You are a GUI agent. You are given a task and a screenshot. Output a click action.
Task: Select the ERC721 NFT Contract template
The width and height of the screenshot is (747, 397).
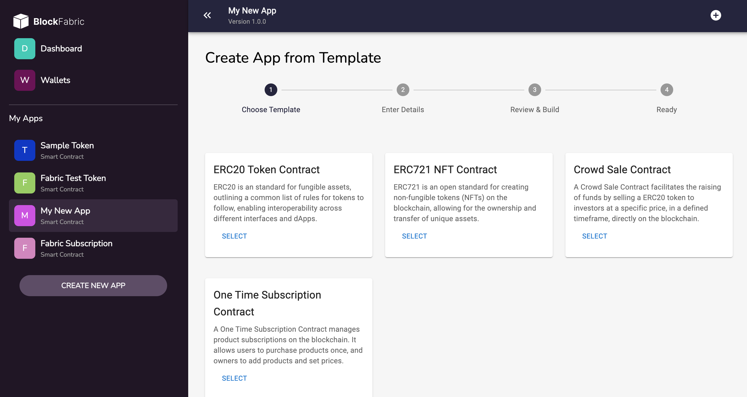[414, 236]
